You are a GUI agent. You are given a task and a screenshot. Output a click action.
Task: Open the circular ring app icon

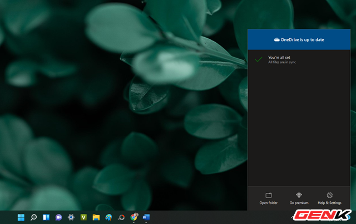(x=121, y=217)
